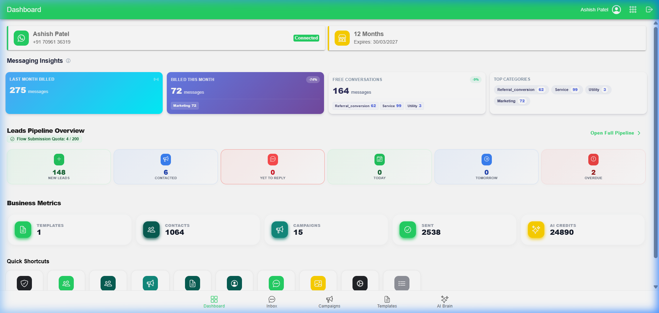Click the vertical scrollbar thumb
This screenshot has height=313, width=659.
pos(656,142)
